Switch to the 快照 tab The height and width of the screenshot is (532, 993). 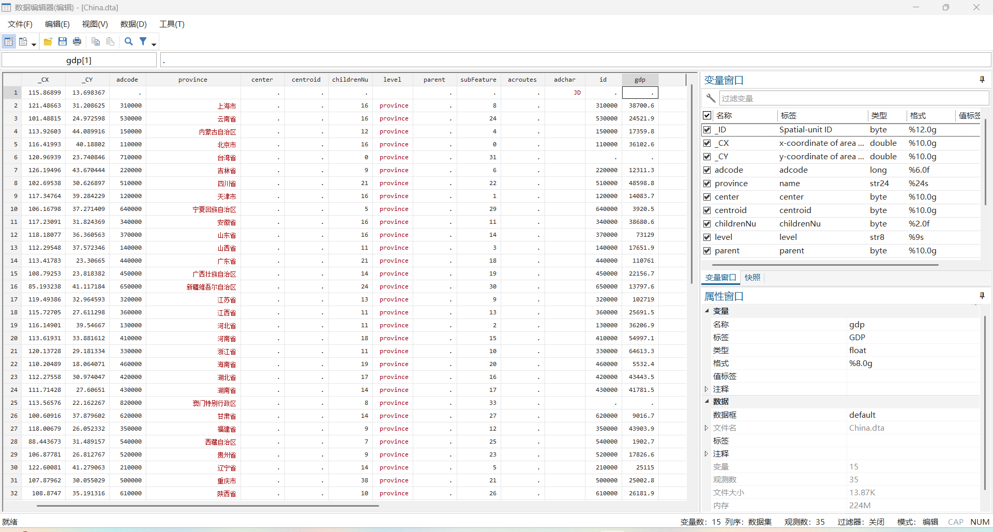coord(753,278)
